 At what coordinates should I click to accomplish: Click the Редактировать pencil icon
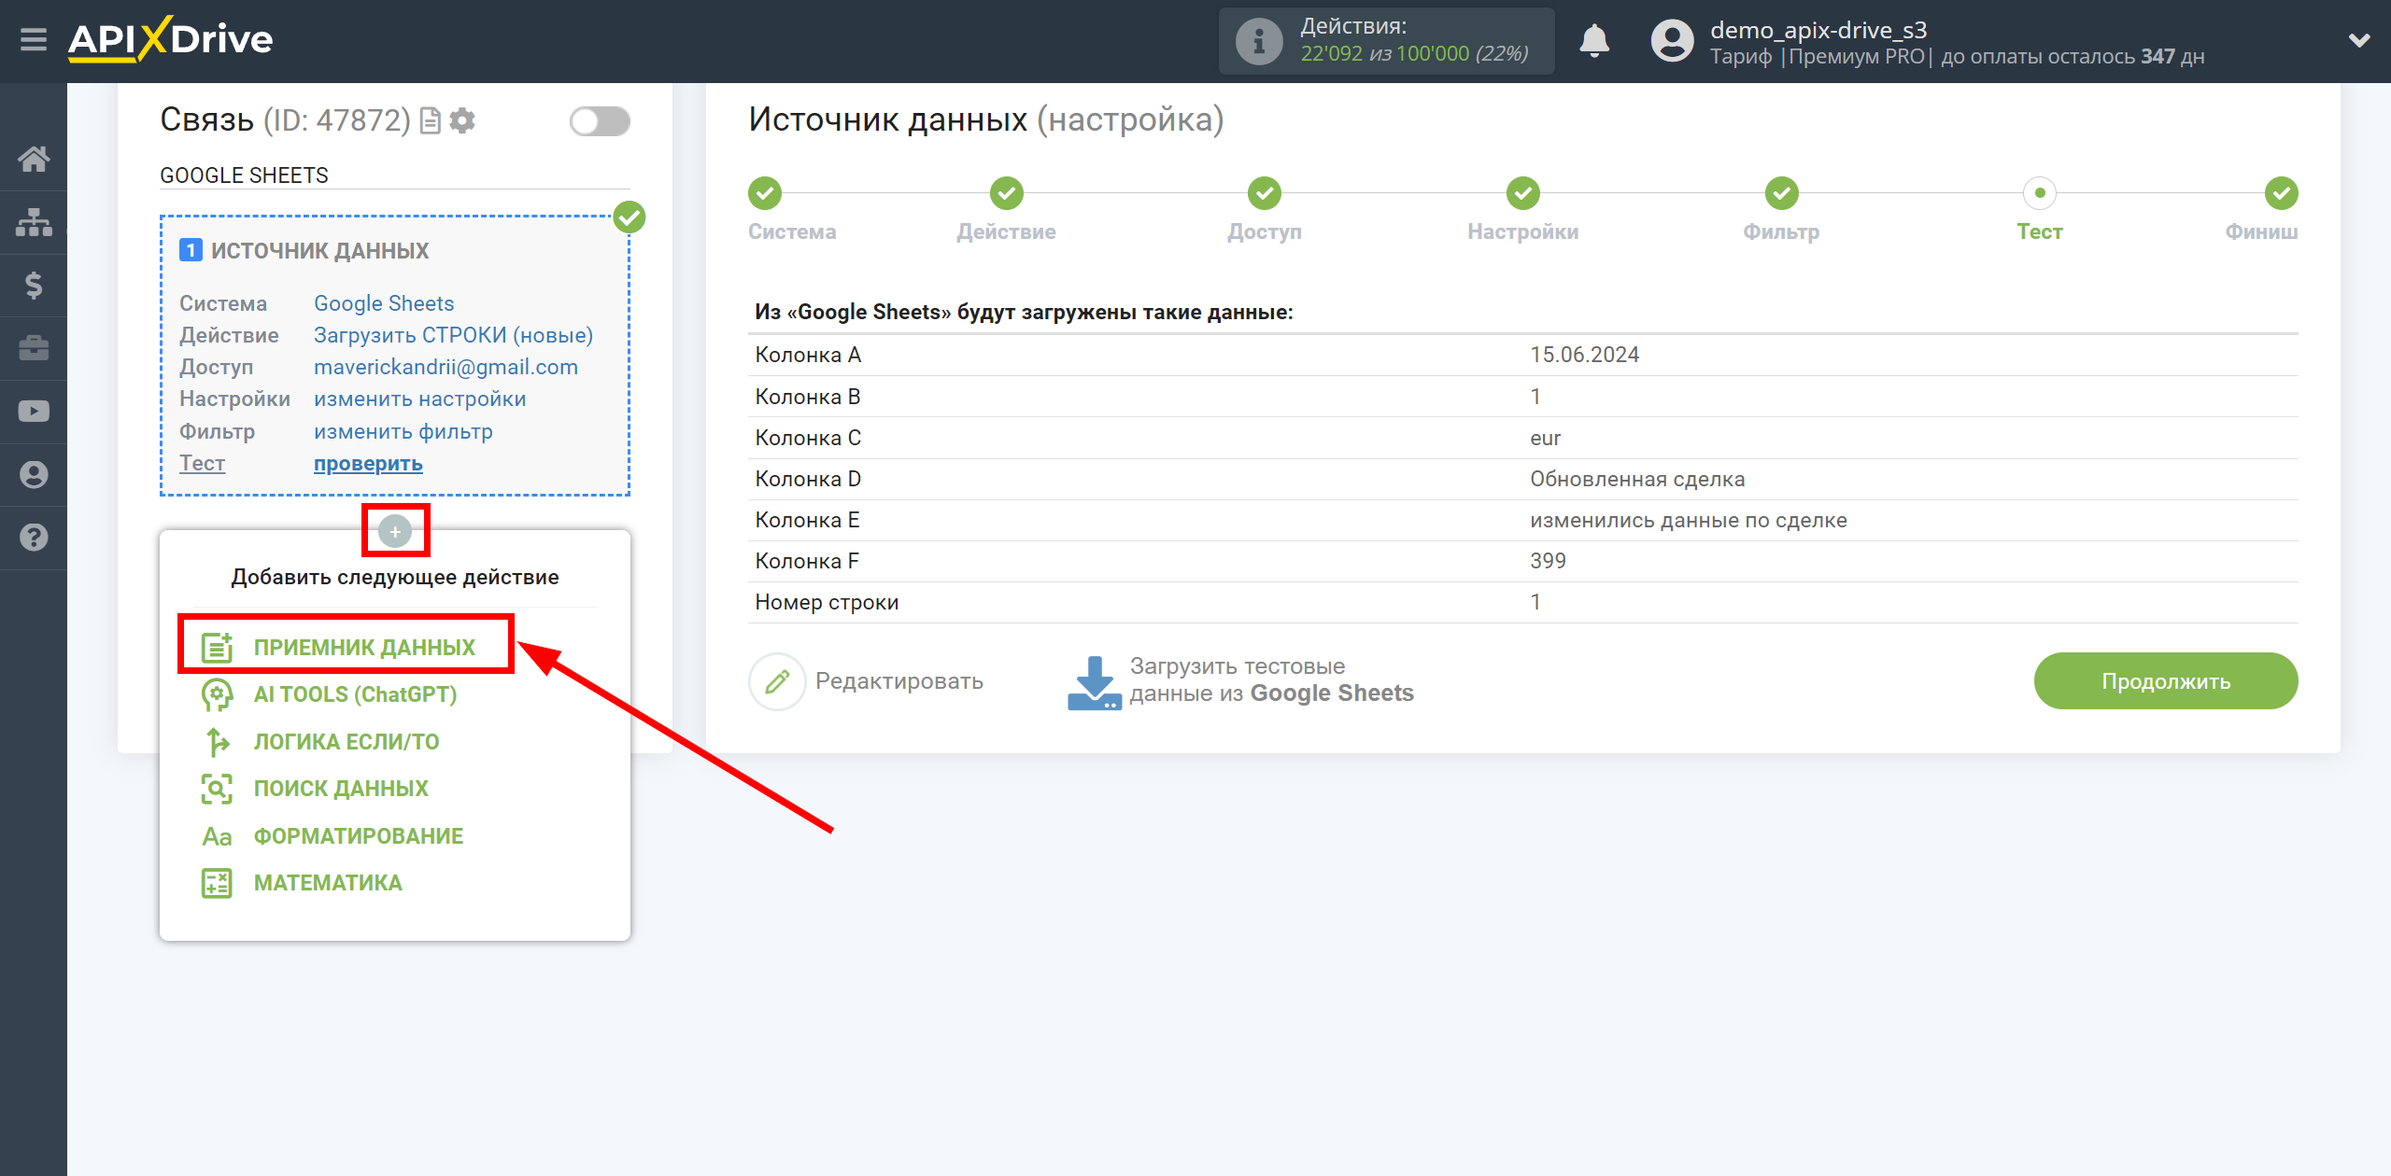click(777, 681)
